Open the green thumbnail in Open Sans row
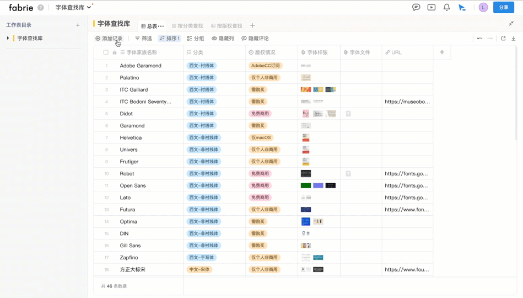The width and height of the screenshot is (523, 298). click(x=306, y=186)
